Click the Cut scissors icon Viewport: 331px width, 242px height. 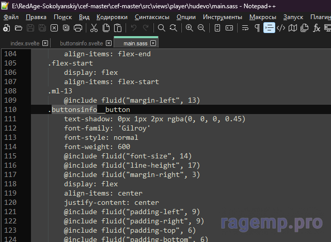94,28
